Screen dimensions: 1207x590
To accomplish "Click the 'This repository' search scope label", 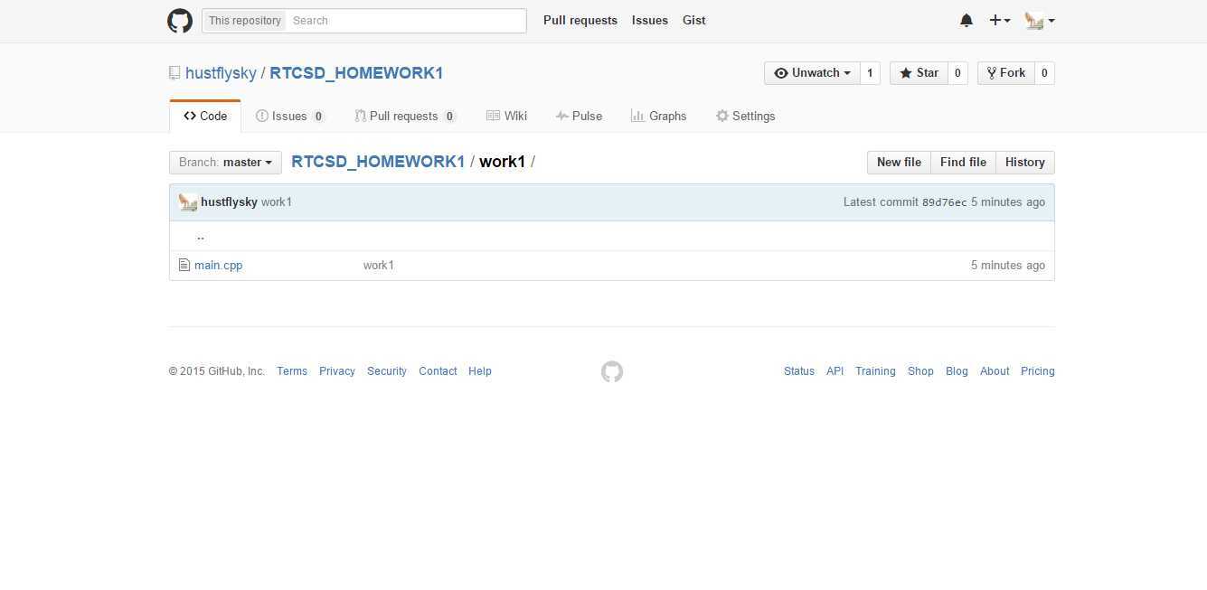I will pos(244,21).
